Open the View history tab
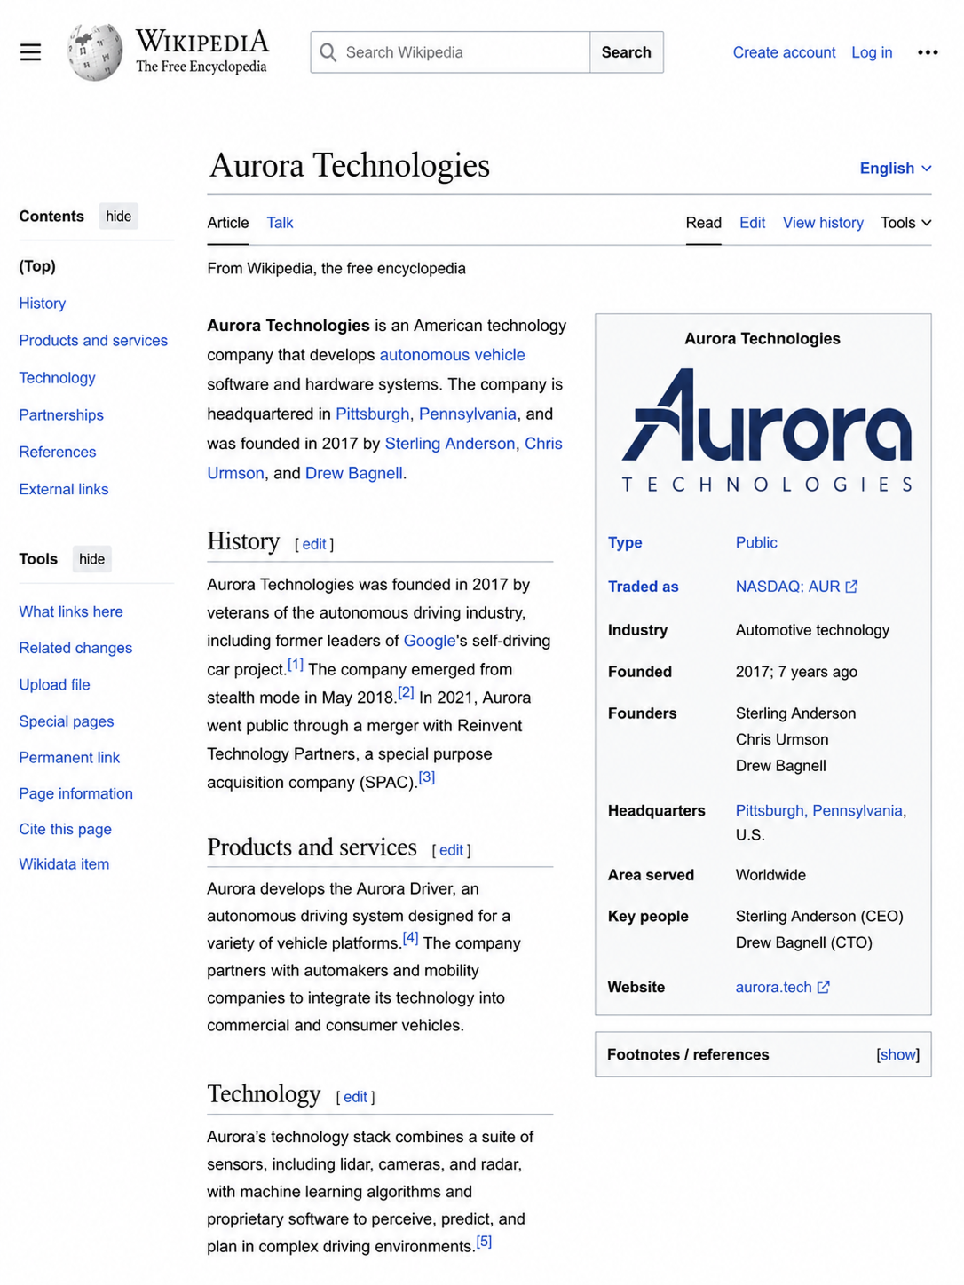Image resolution: width=964 pixels, height=1285 pixels. pos(823,223)
